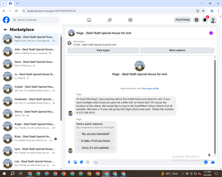Open the Windows Start menu
The width and height of the screenshot is (222, 177).
4,173
